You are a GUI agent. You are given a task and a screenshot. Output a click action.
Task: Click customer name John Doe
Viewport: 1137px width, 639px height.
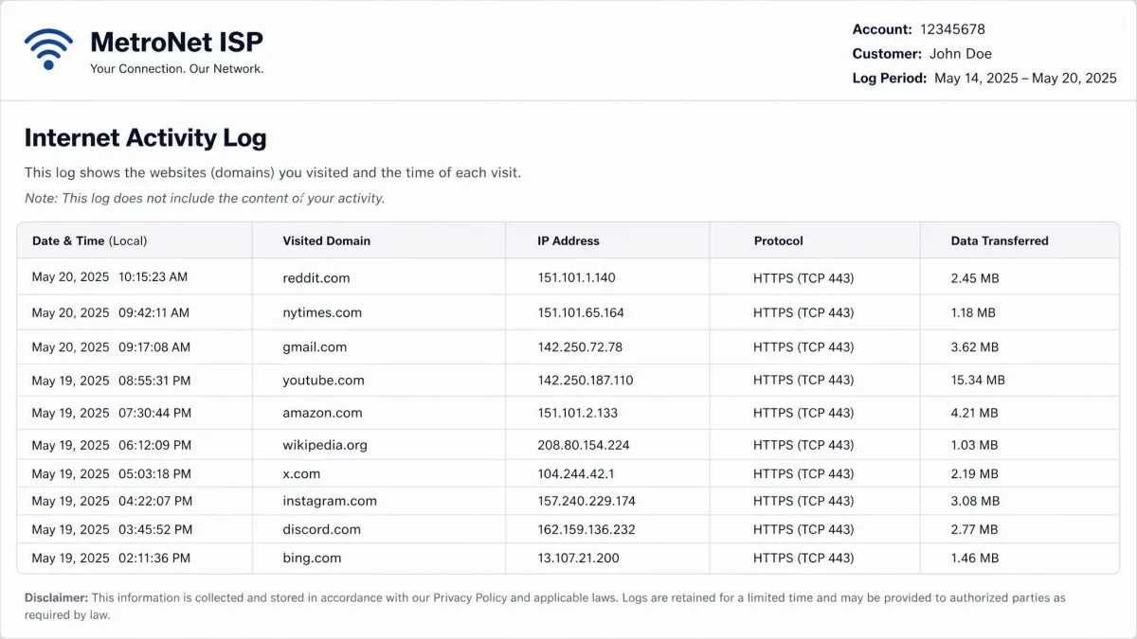coord(961,54)
